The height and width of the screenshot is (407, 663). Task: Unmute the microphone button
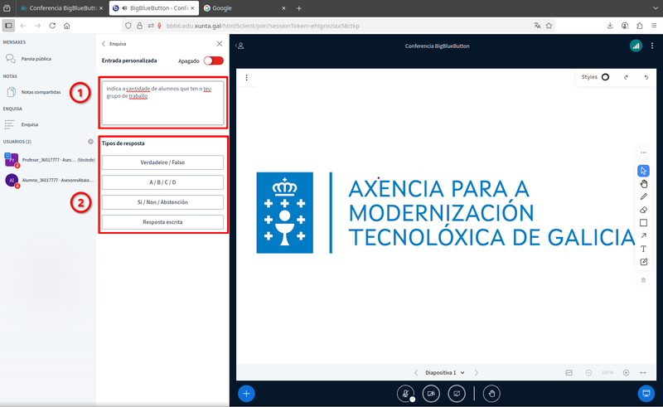[405, 394]
